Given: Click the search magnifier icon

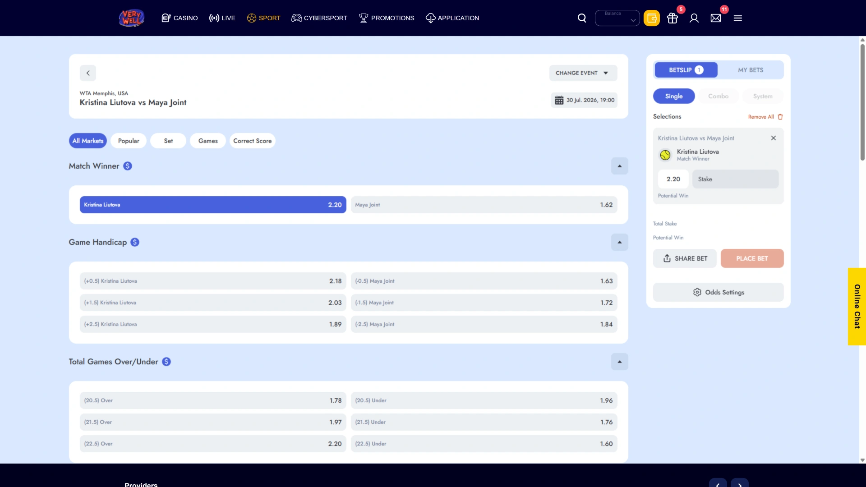Looking at the screenshot, I should 582,18.
